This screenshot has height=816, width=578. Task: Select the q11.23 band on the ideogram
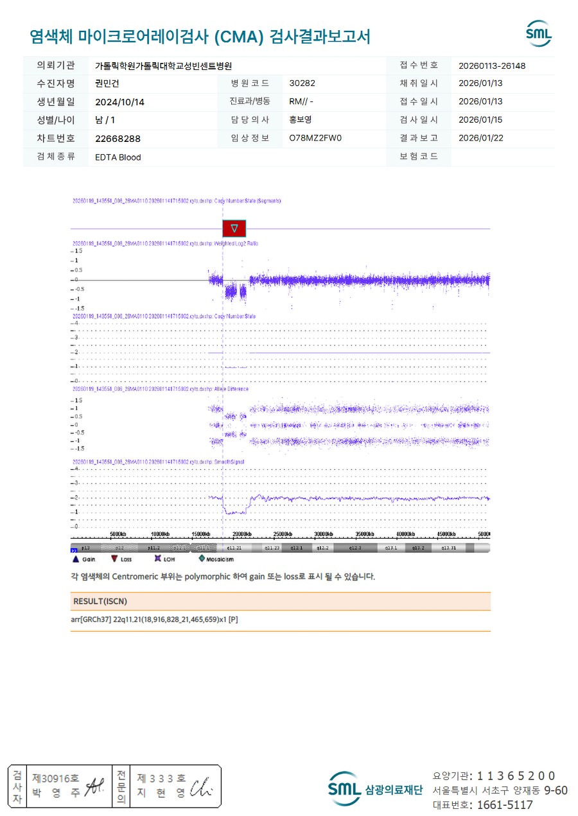(x=272, y=548)
